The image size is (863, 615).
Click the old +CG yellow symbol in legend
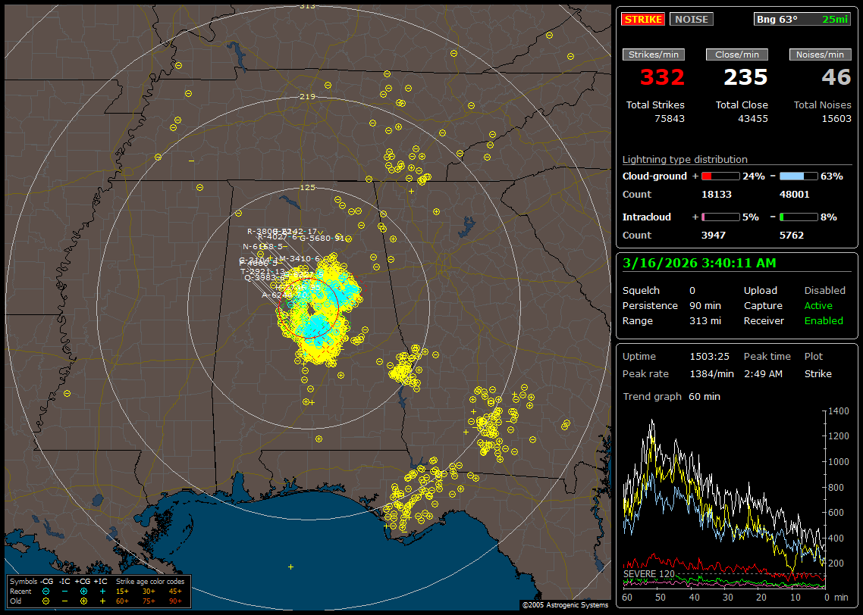click(83, 601)
